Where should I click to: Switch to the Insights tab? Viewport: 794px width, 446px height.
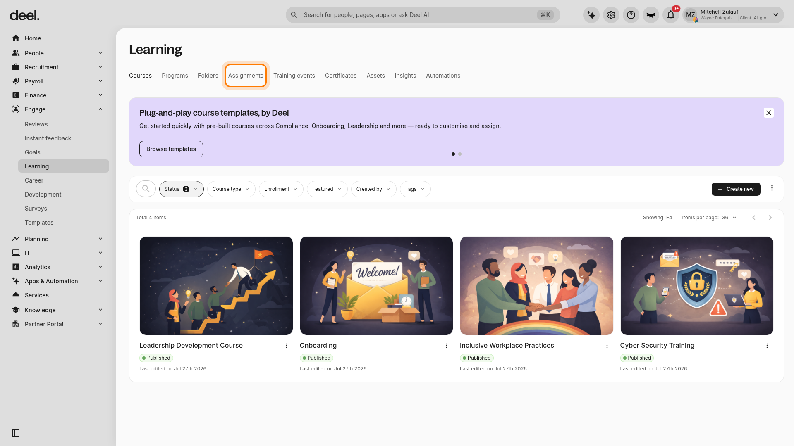(405, 76)
